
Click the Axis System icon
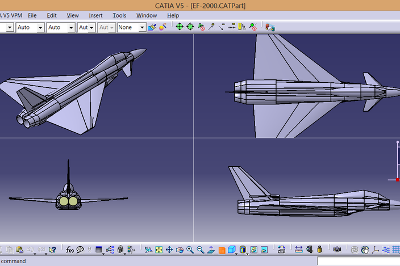(375, 250)
